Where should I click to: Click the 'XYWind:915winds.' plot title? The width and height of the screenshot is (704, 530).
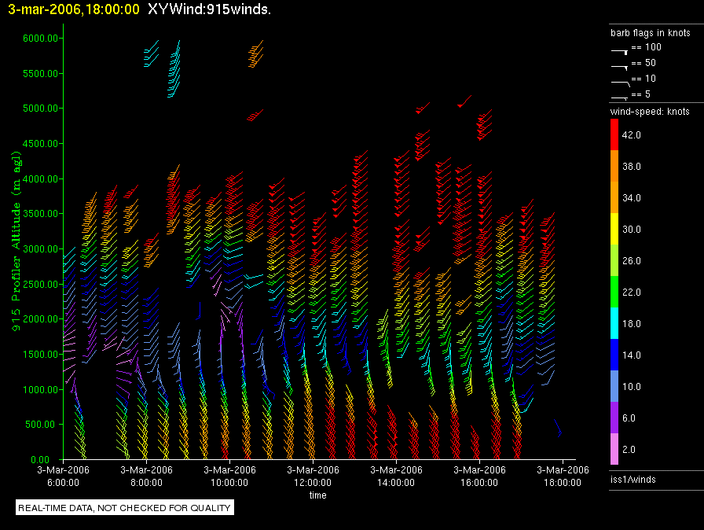(209, 9)
